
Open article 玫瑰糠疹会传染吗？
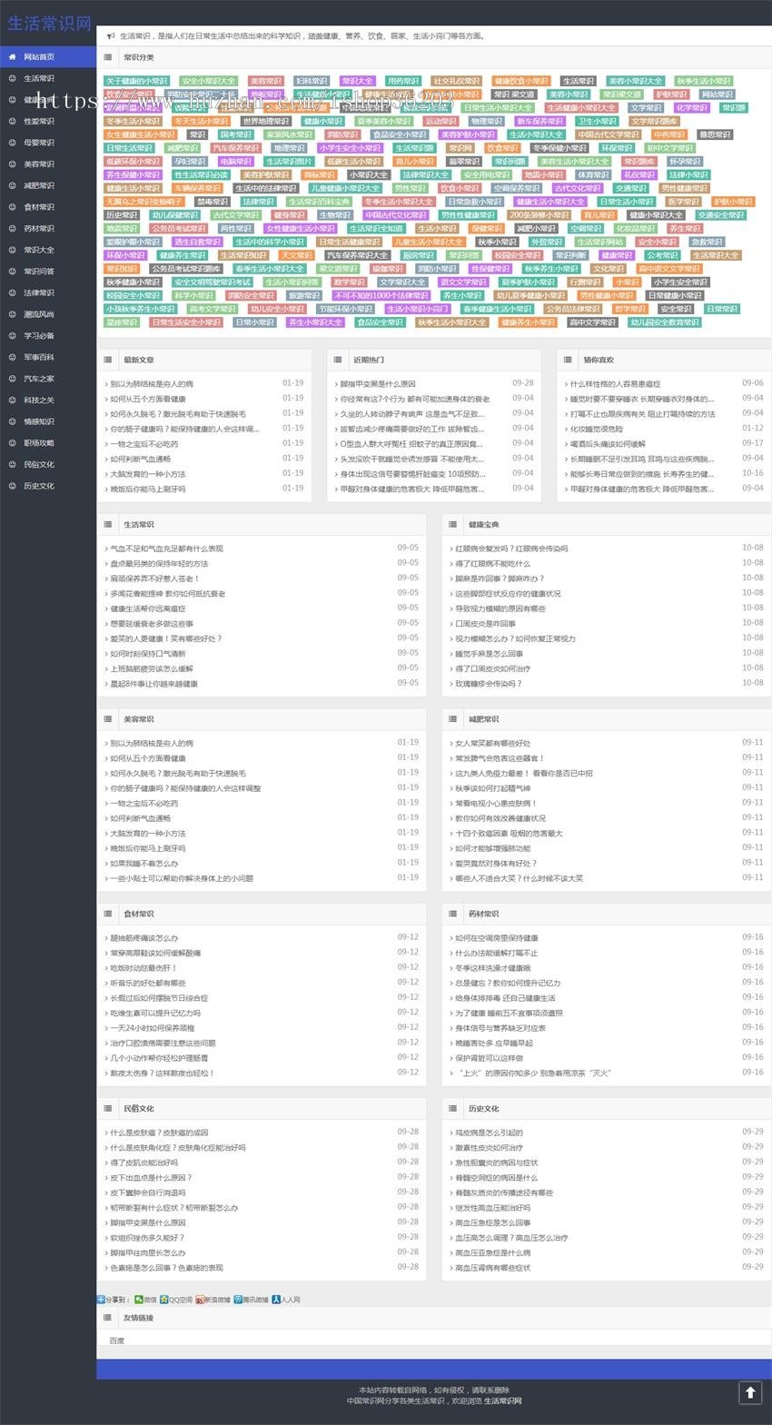489,684
